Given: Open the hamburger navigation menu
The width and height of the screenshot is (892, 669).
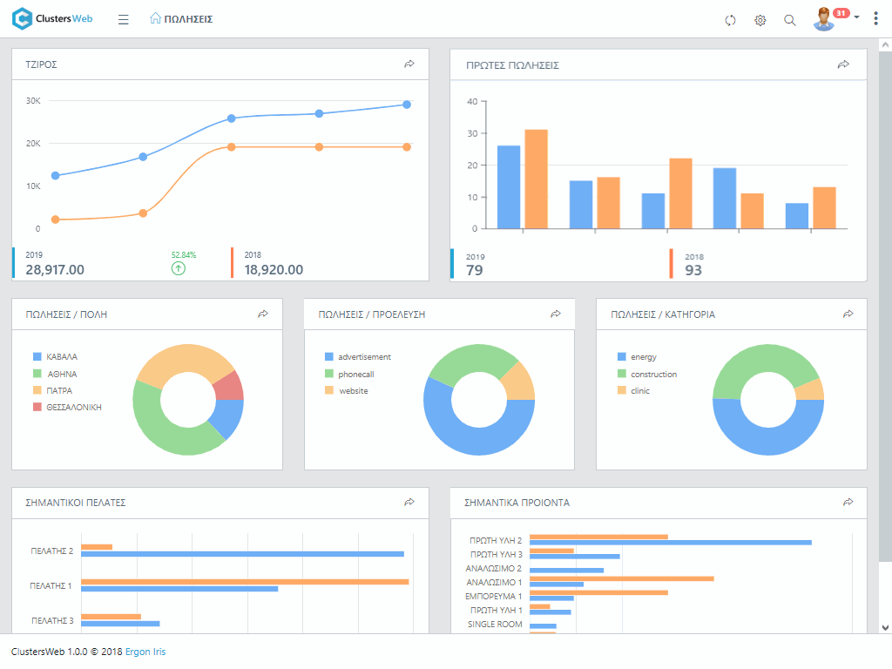Looking at the screenshot, I should point(124,19).
